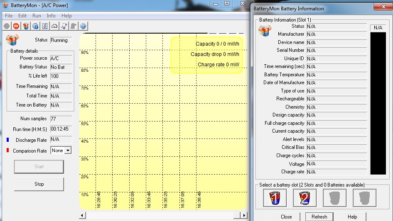This screenshot has width=393, height=221.
Task: Click the Status field showing Running
Action: pos(61,40)
